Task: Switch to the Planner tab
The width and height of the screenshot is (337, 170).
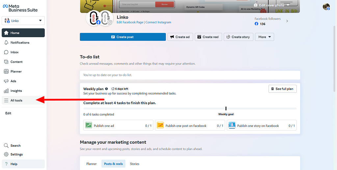Action: click(x=91, y=164)
